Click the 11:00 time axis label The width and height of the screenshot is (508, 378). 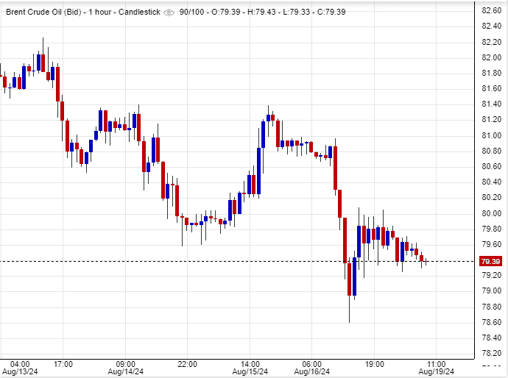coord(437,363)
